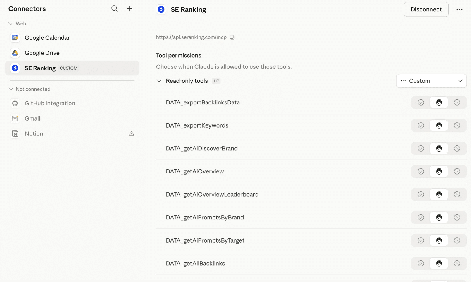Click the Disconnect button
This screenshot has width=471, height=282.
pos(426,9)
